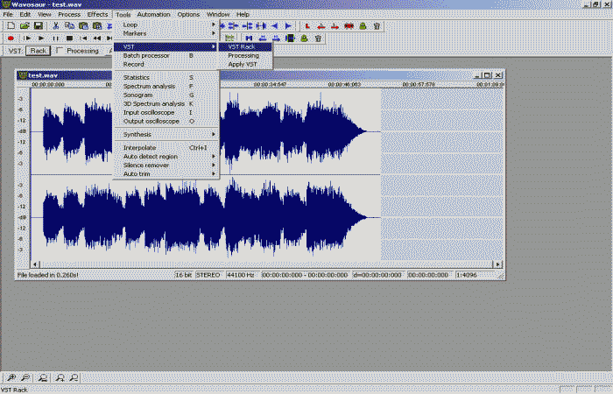Choose Spectrum analysis from Tools menu
Viewport: 613px width, 394px height.
[151, 87]
